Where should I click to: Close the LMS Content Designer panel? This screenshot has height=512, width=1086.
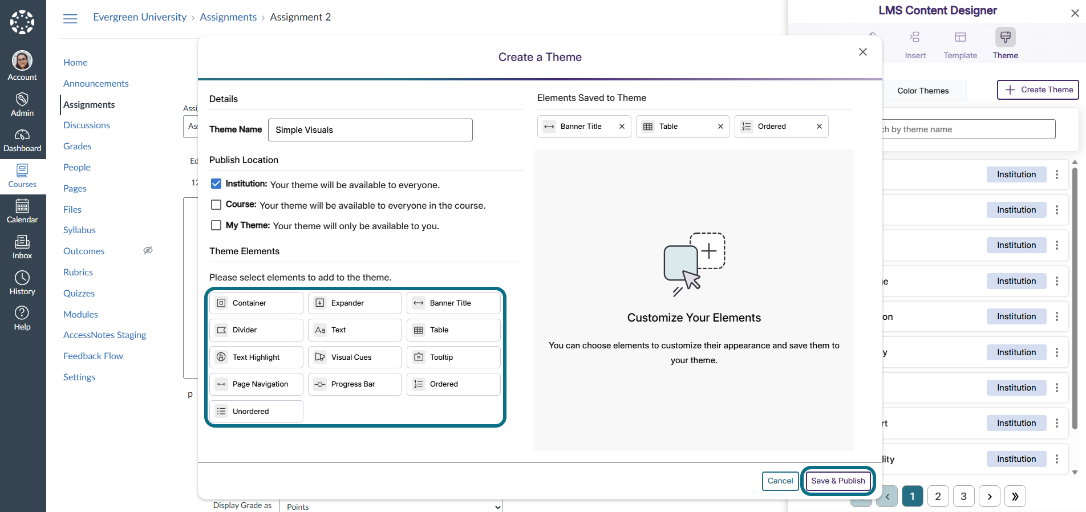pyautogui.click(x=1075, y=13)
